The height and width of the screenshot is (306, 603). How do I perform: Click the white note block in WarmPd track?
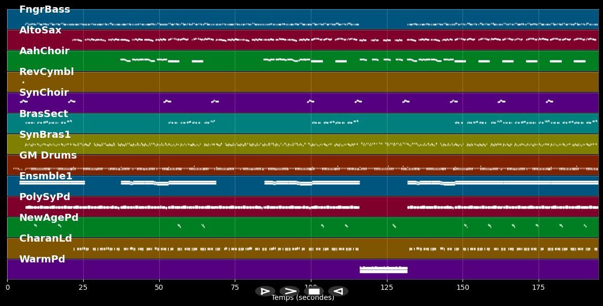click(x=383, y=270)
